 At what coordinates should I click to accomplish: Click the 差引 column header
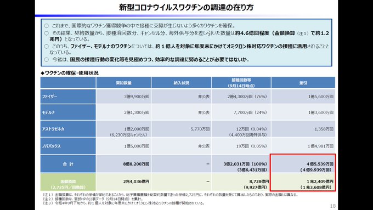pos(303,83)
